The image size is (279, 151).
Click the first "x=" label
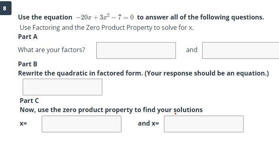(23, 124)
